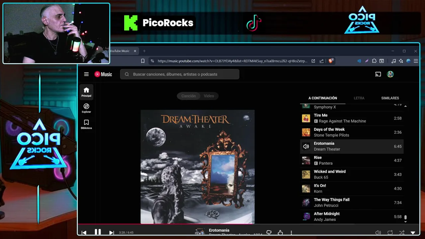The width and height of the screenshot is (425, 239).
Task: Open site settings icon in address bar
Action: coord(152,61)
